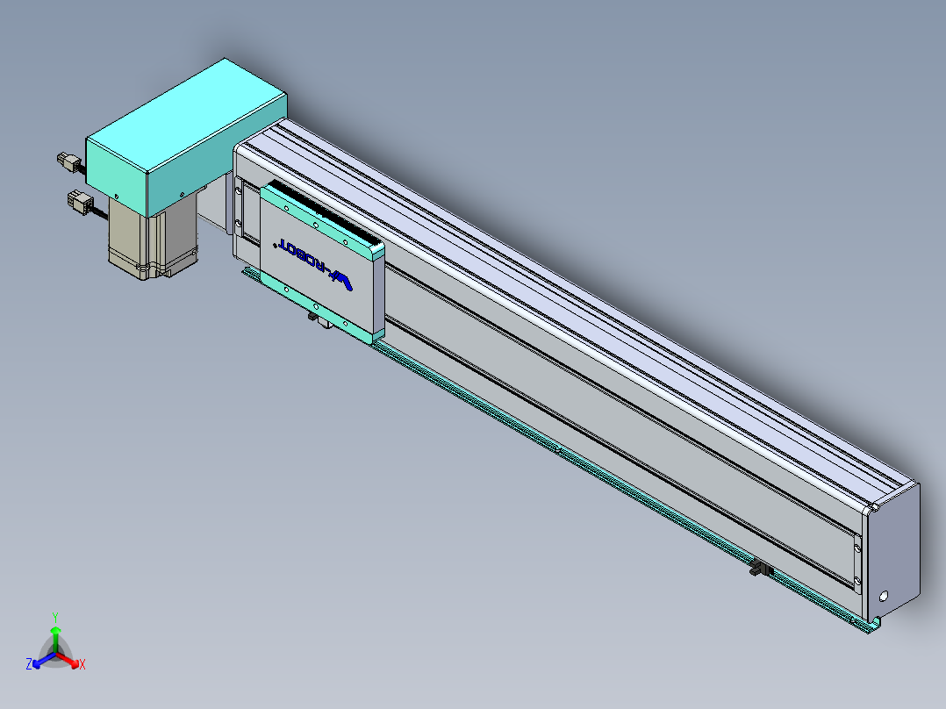The width and height of the screenshot is (946, 709).
Task: Click the red X axis of the orientation triad
Action: pyautogui.click(x=69, y=660)
